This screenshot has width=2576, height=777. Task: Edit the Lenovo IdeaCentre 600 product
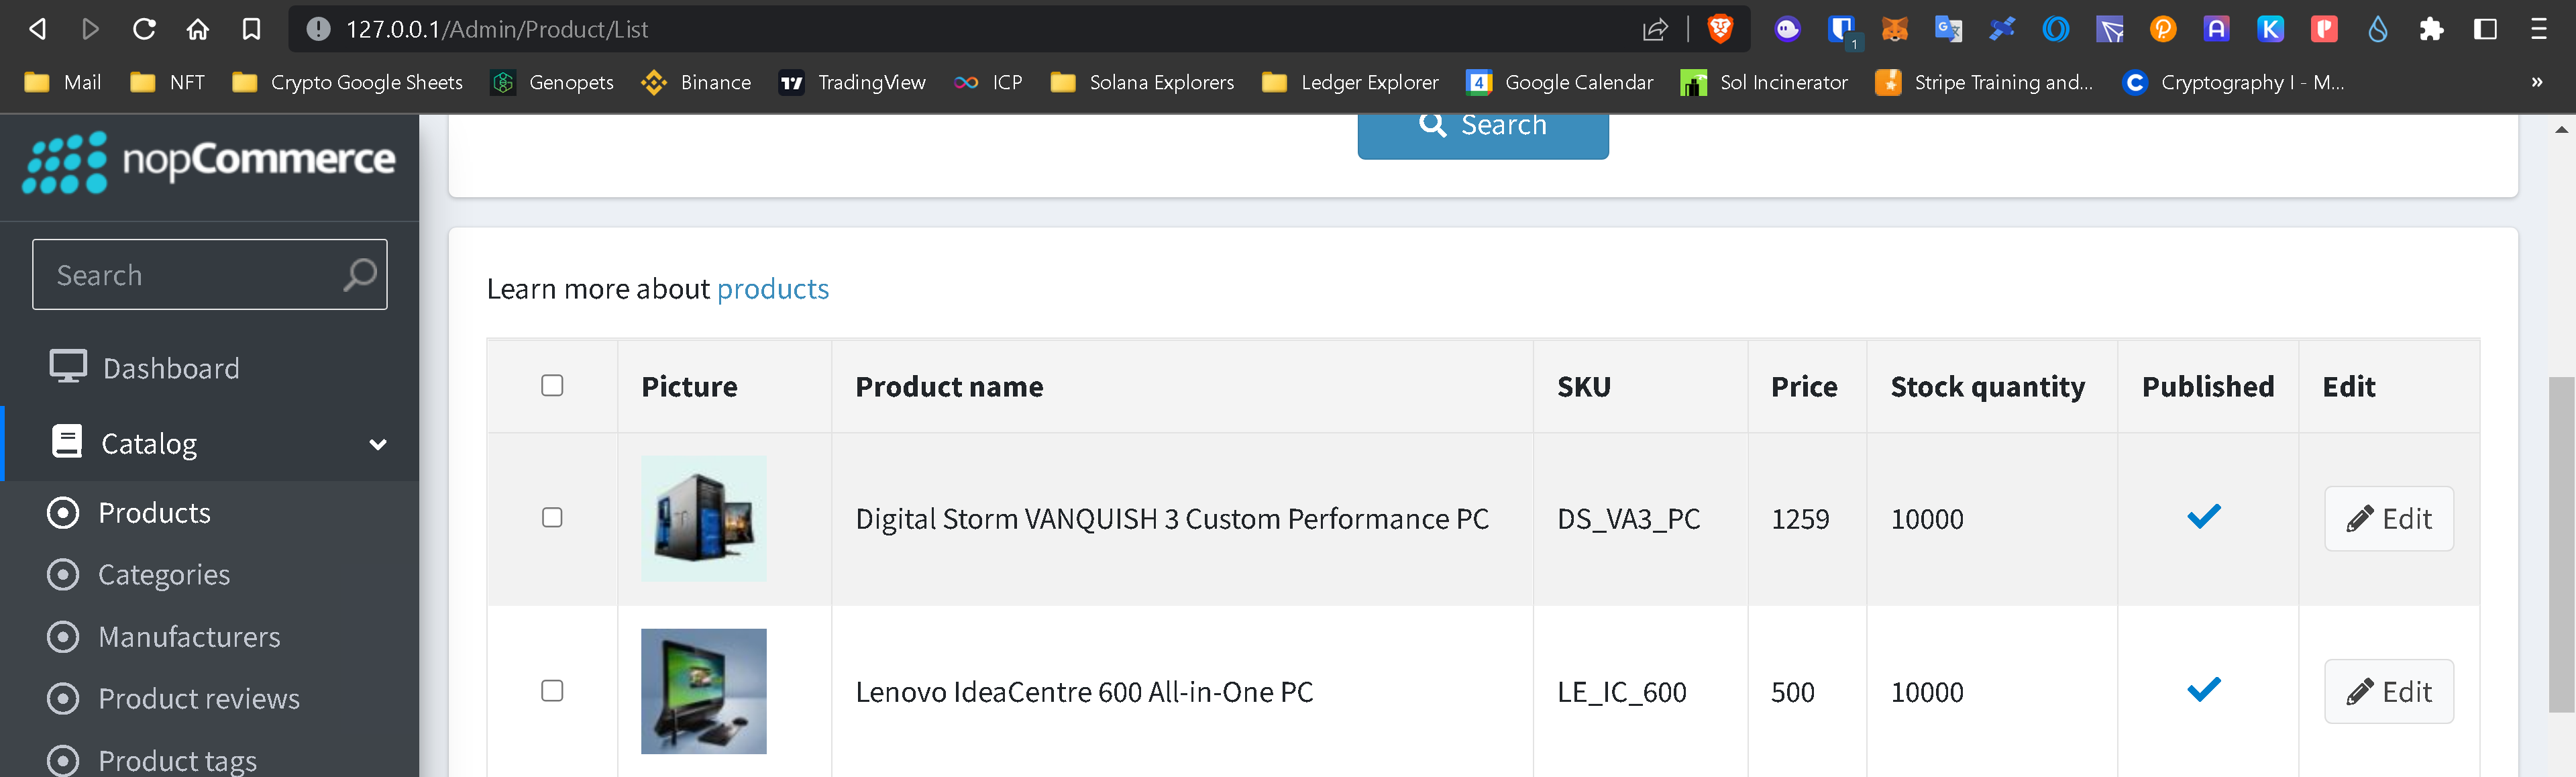(x=2388, y=692)
